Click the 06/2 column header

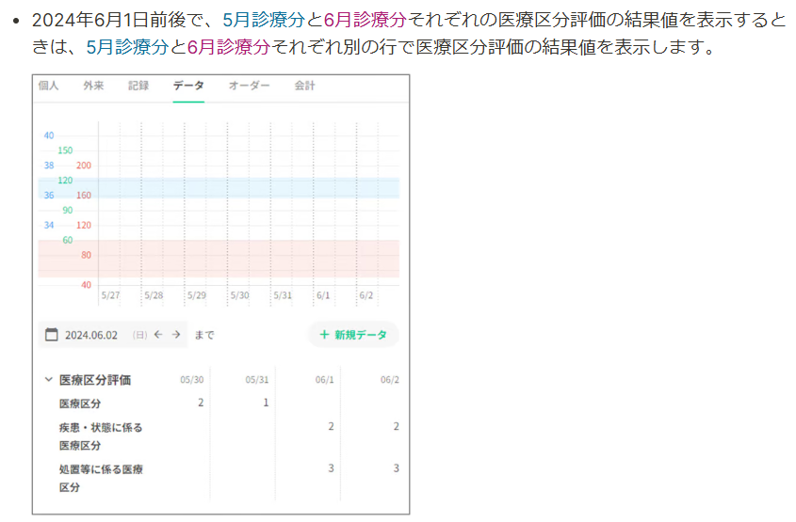[x=390, y=380]
